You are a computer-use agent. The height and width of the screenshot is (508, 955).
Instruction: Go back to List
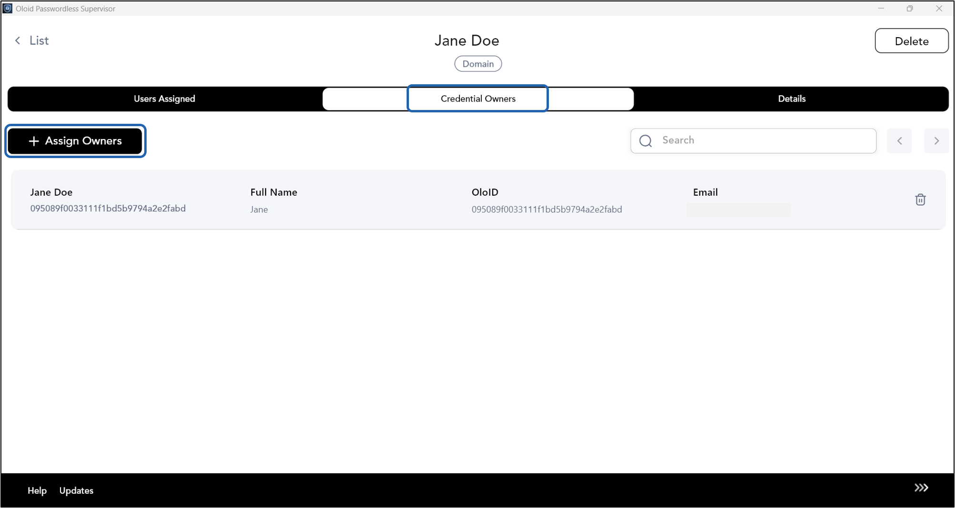tap(32, 40)
